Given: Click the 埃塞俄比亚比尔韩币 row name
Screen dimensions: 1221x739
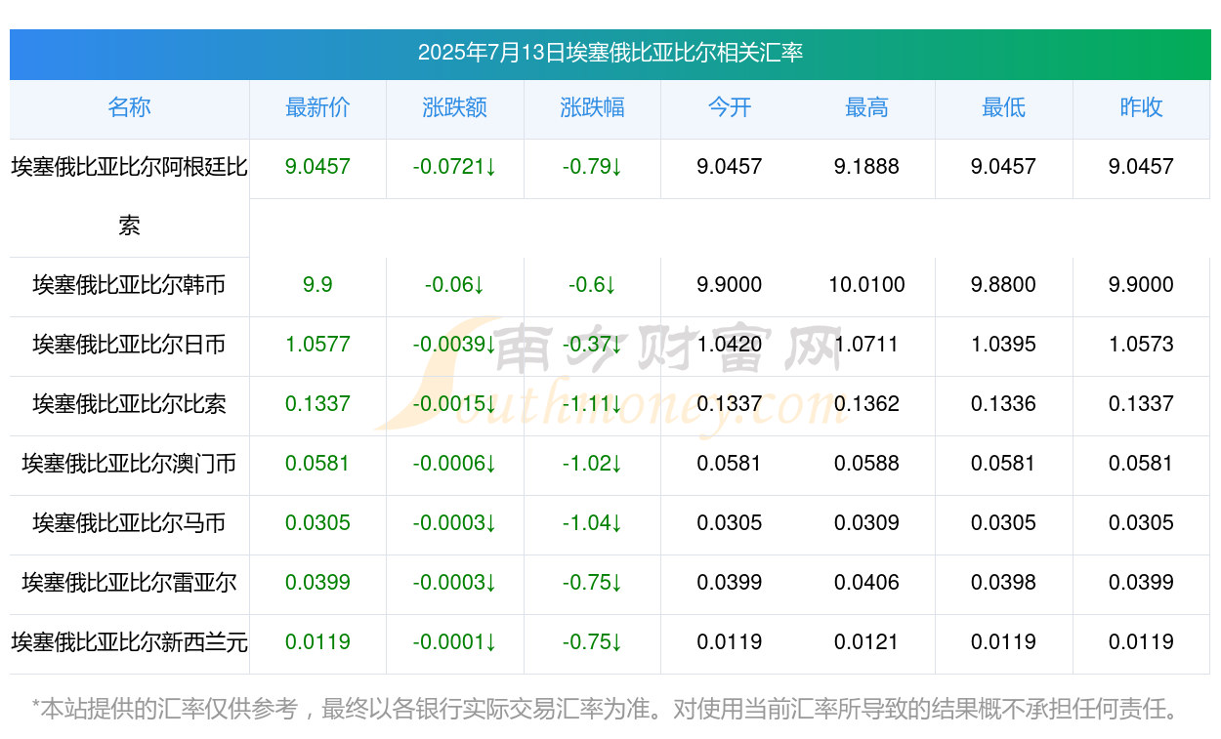Looking at the screenshot, I should point(129,285).
